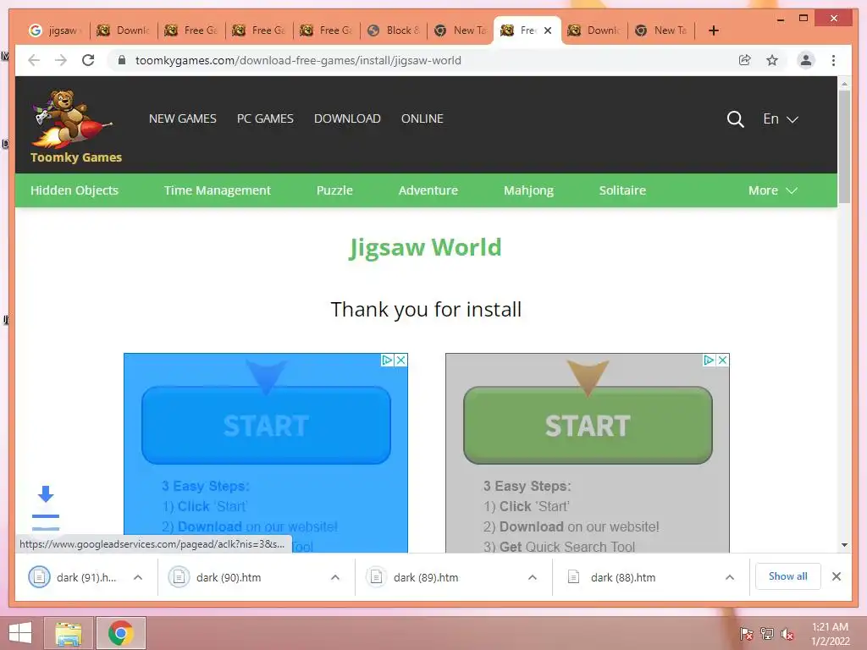Select the Puzzle category
Image resolution: width=867 pixels, height=650 pixels.
click(x=334, y=190)
